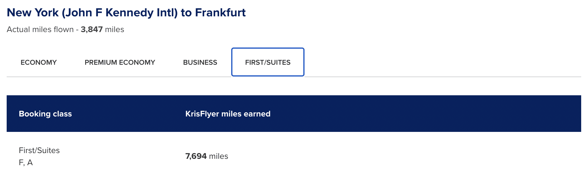The width and height of the screenshot is (583, 170).
Task: Click the "First/Suites" row label
Action: (x=39, y=150)
